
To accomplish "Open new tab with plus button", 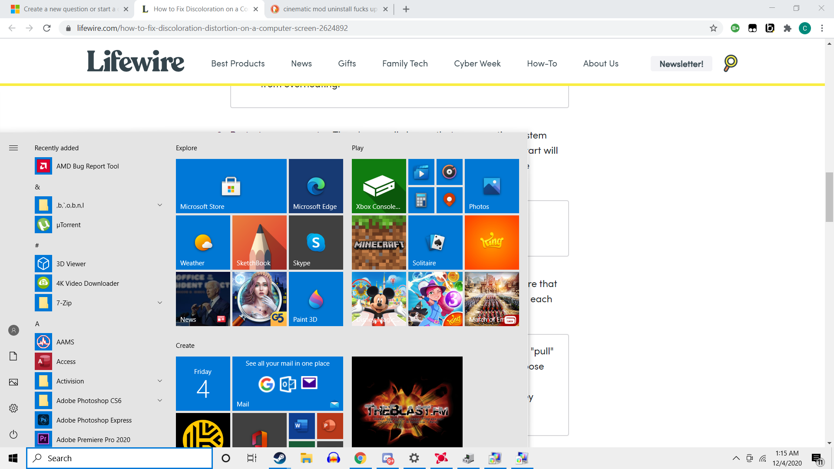I will click(406, 9).
